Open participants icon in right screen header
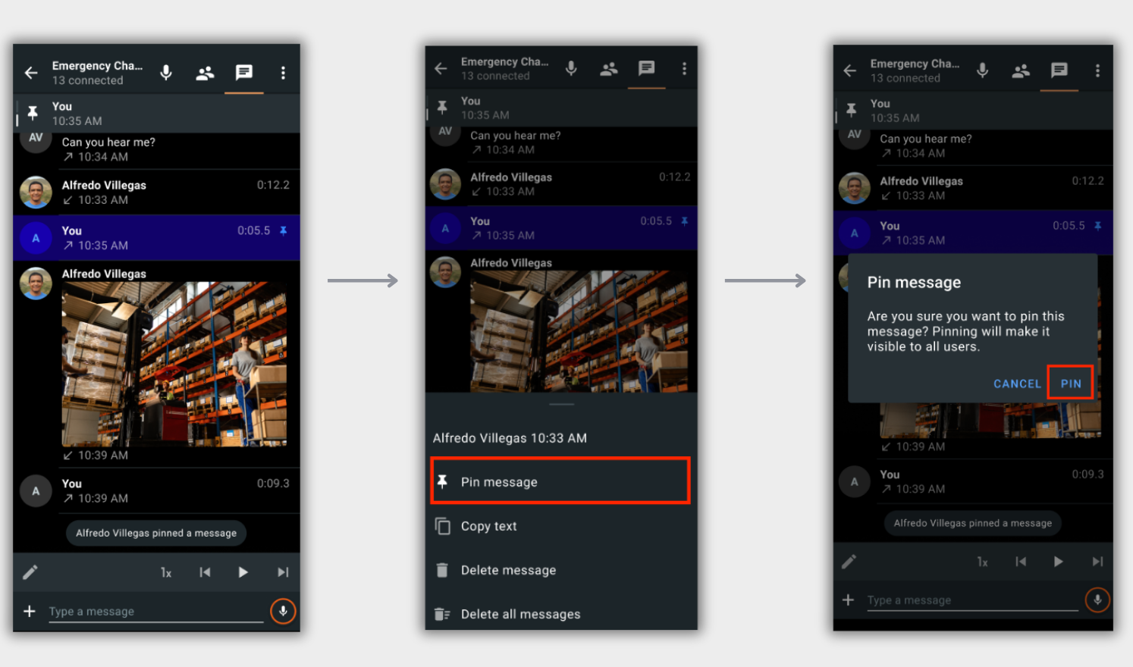This screenshot has width=1133, height=667. (1021, 70)
